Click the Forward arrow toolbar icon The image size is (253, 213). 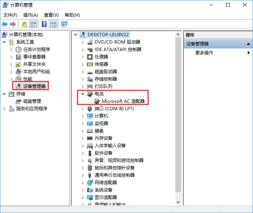click(x=13, y=24)
